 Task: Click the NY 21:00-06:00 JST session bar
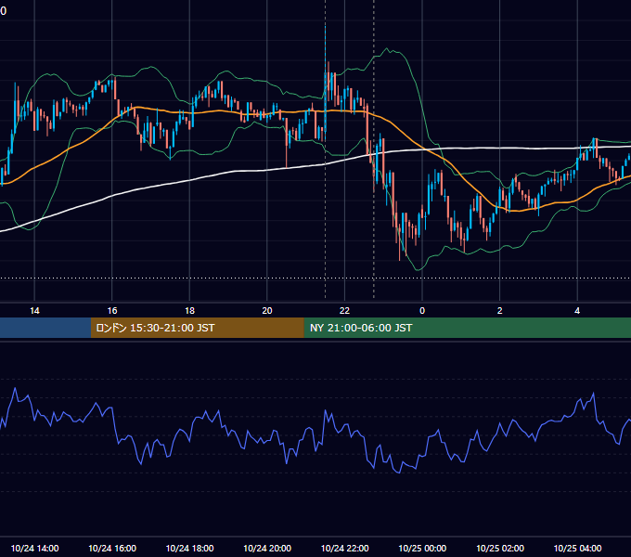(467, 328)
